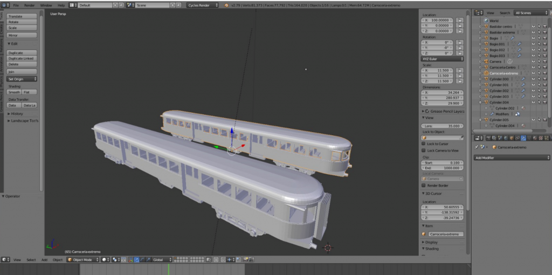
Task: Open the Select menu in 3D view header
Action: point(31,260)
